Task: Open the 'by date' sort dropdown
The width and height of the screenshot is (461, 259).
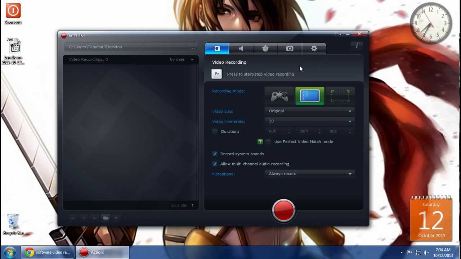Action: click(x=182, y=59)
